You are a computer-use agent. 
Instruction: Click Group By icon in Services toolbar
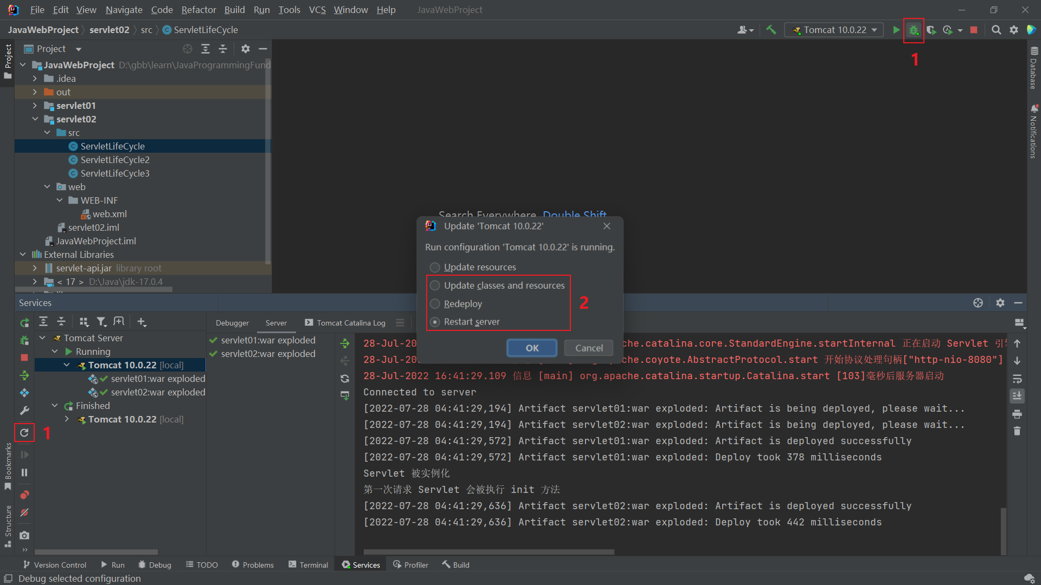[83, 322]
